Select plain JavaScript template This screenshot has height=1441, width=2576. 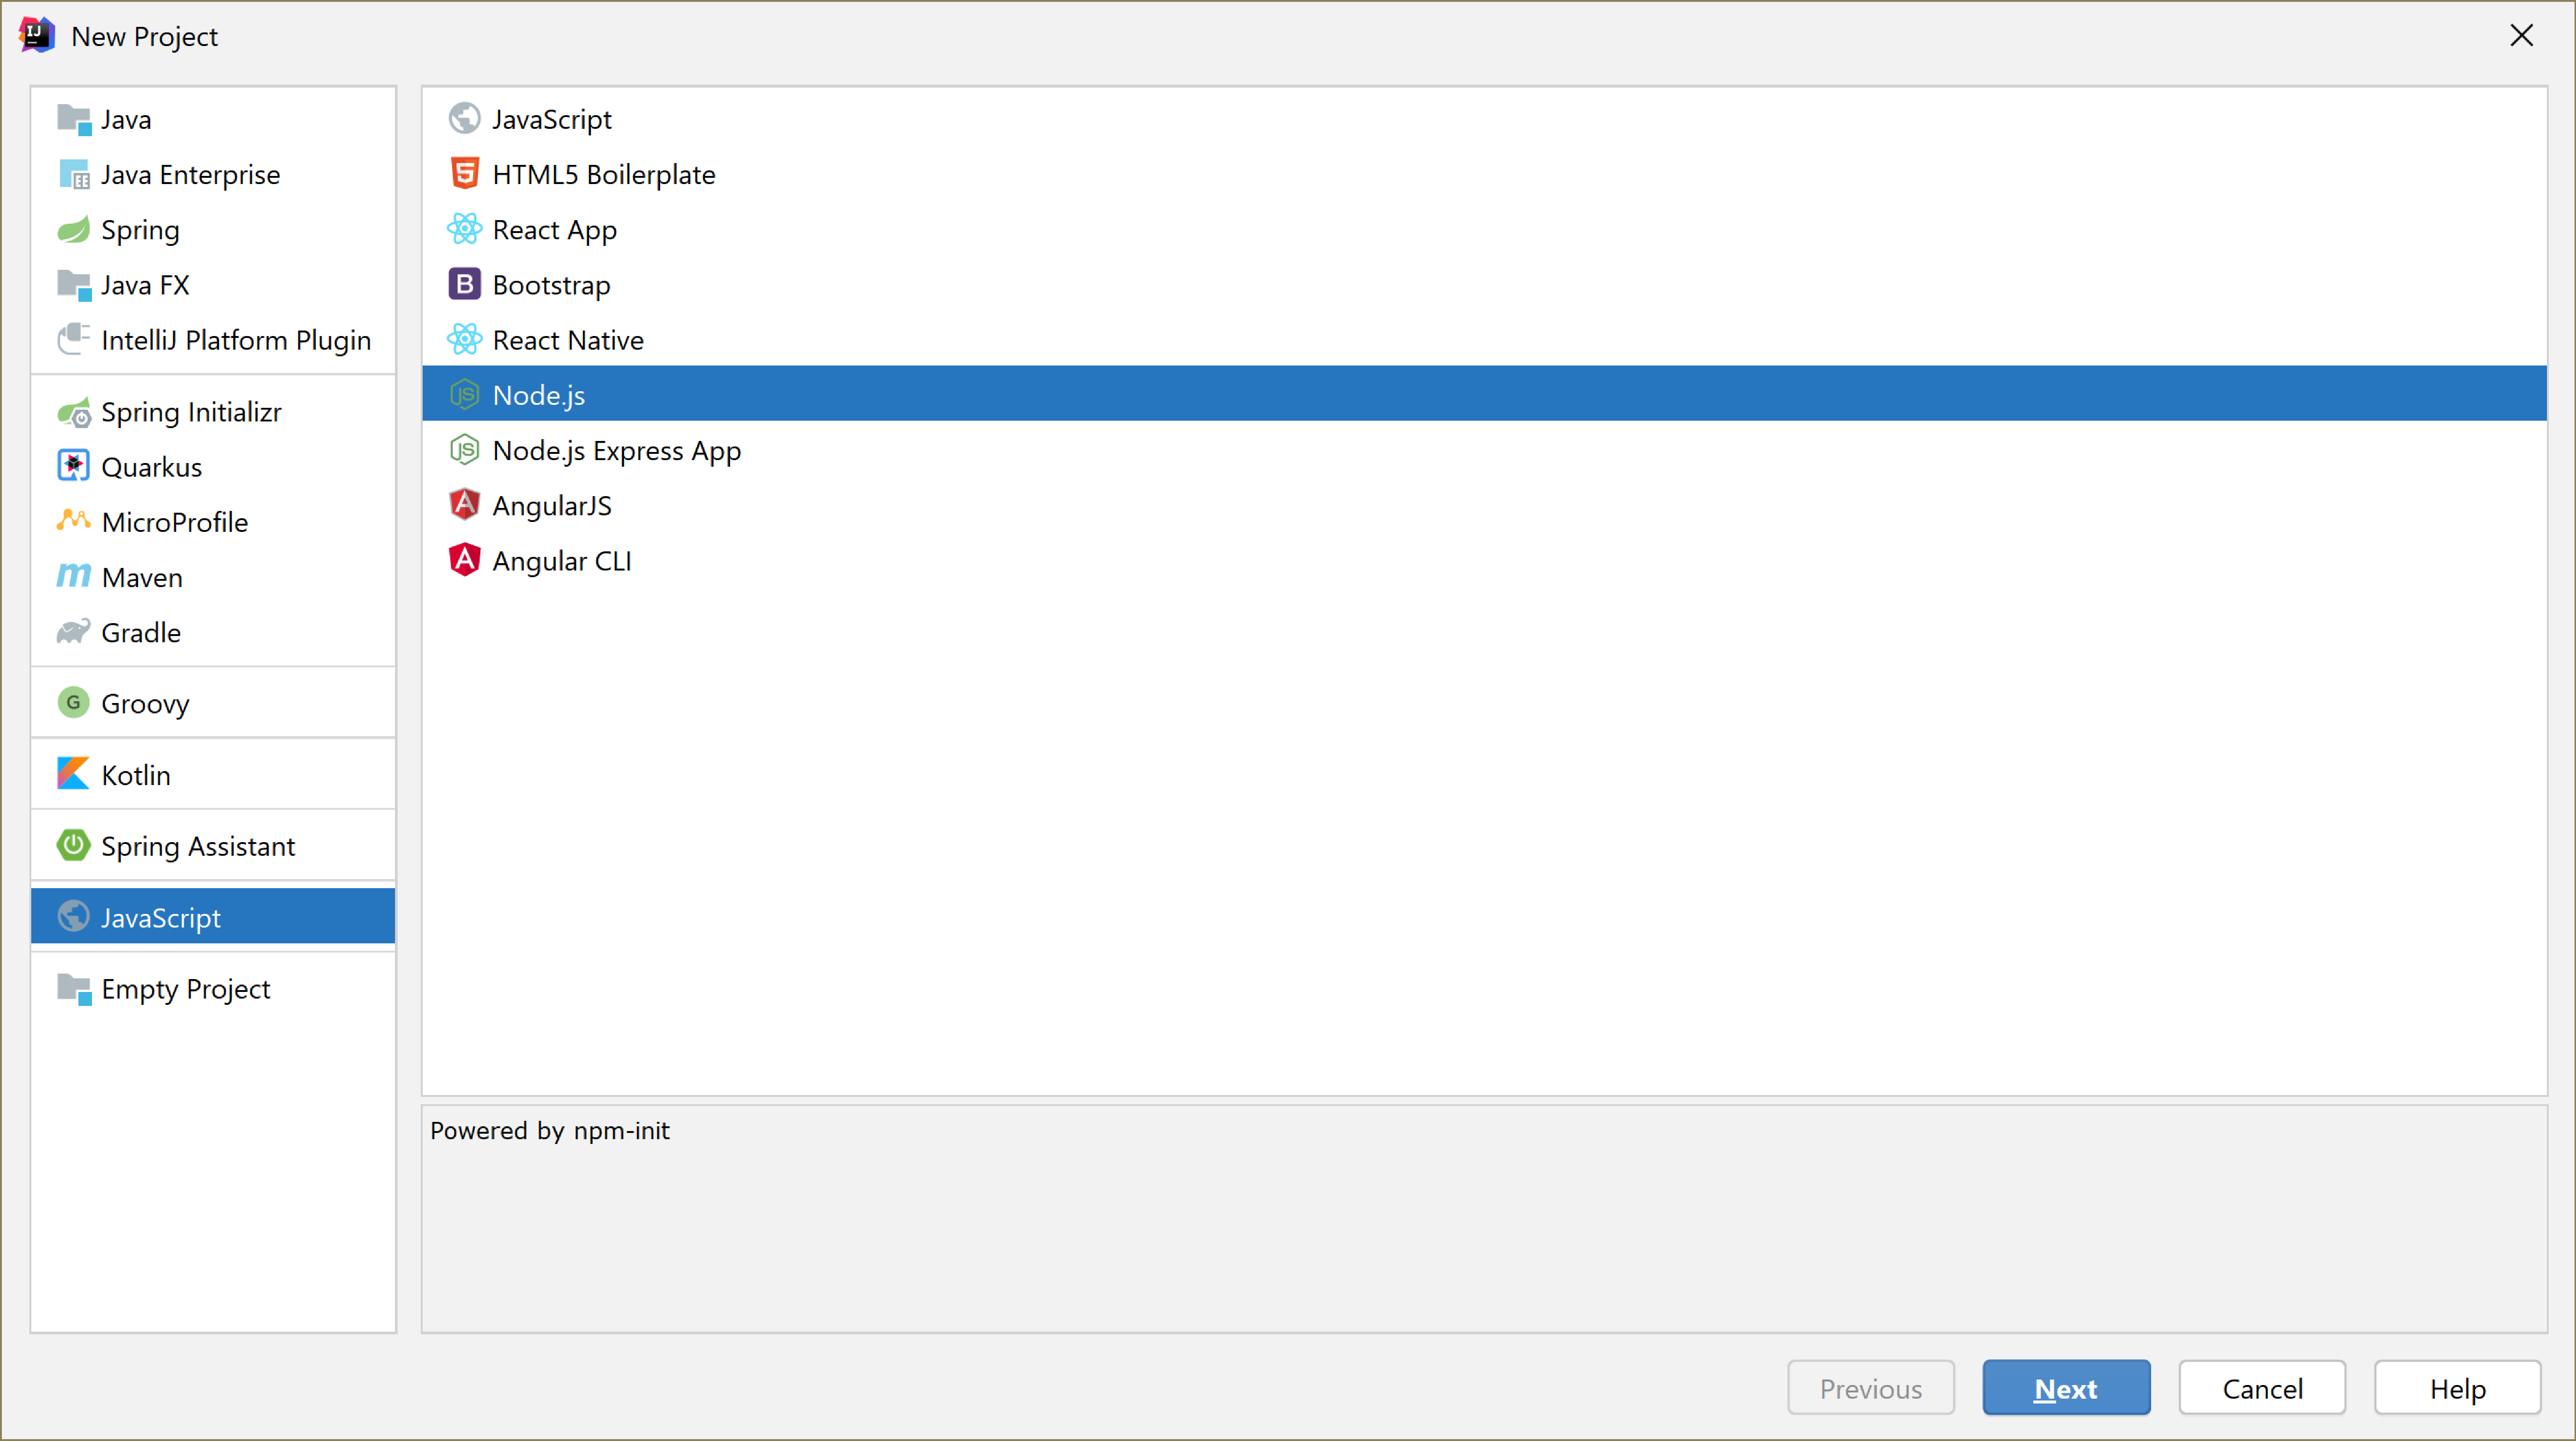click(1484, 119)
